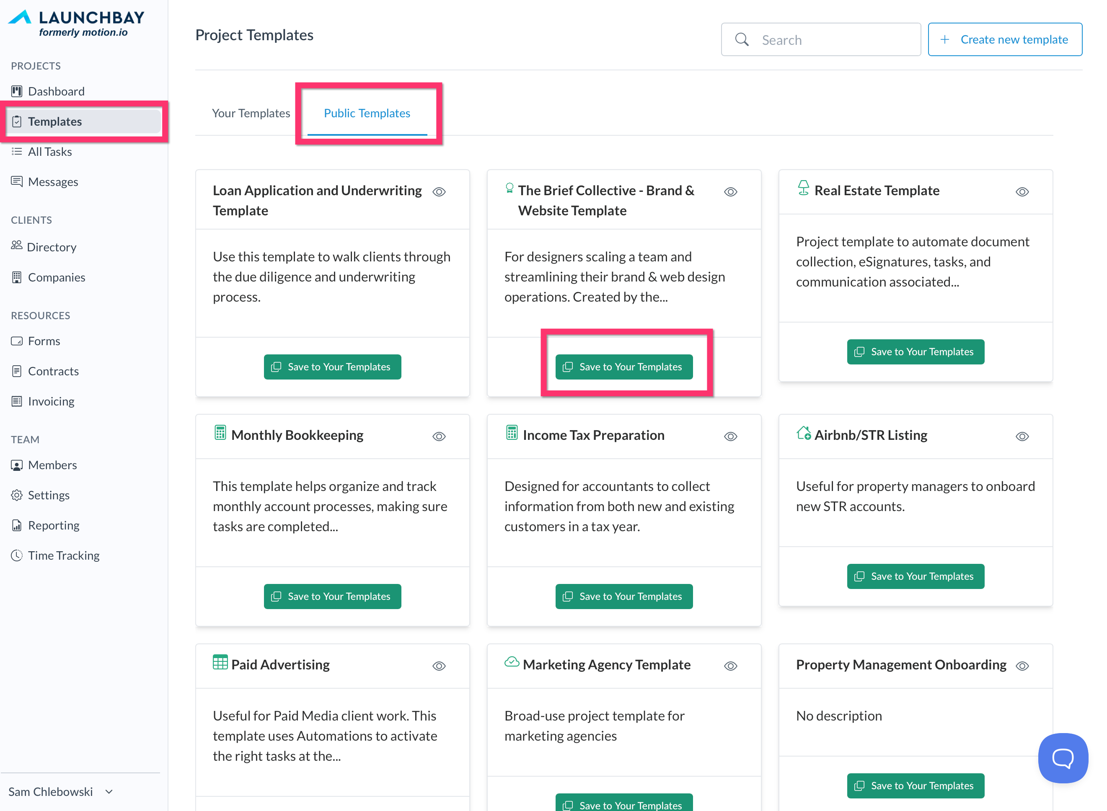Open the chat support bubble
The image size is (1107, 811).
(1062, 758)
